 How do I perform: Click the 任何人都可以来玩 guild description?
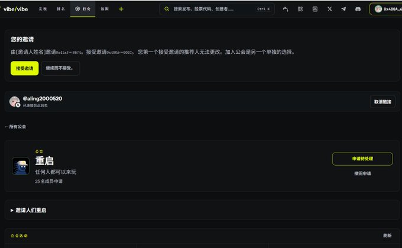click(56, 172)
